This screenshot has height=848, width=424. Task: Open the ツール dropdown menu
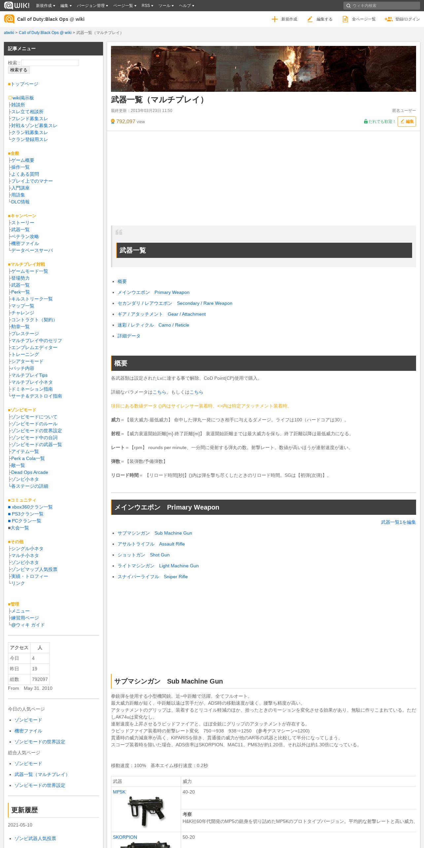pos(166,6)
